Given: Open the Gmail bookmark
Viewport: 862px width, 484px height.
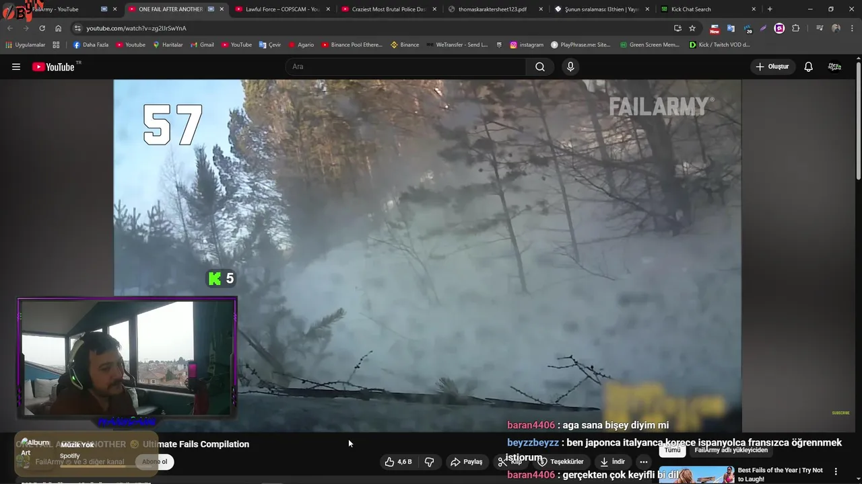Looking at the screenshot, I should point(201,44).
